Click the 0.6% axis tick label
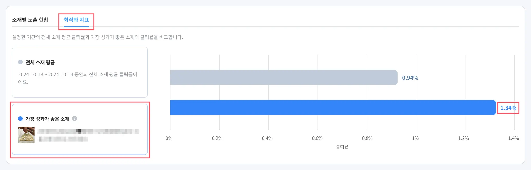 317,138
